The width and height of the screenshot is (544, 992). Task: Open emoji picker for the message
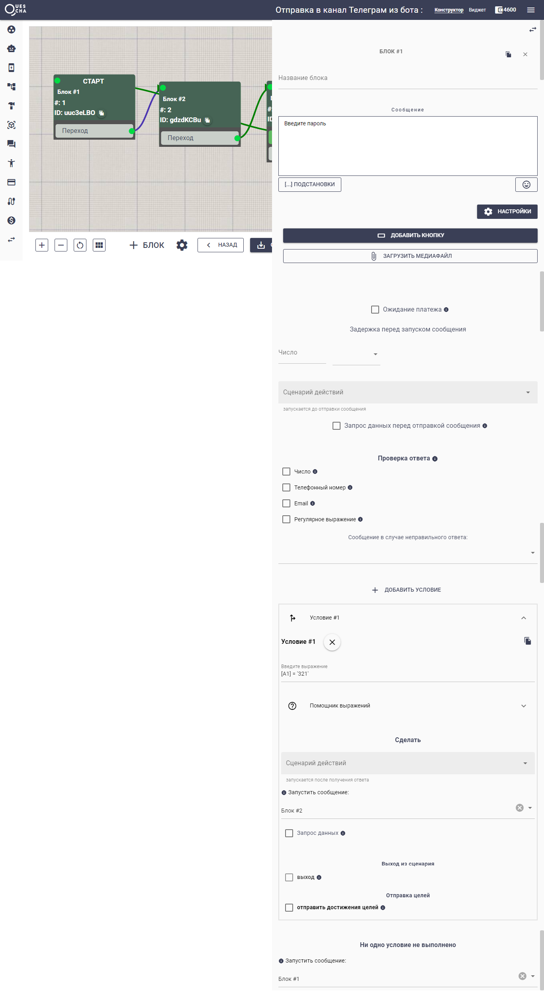click(526, 185)
